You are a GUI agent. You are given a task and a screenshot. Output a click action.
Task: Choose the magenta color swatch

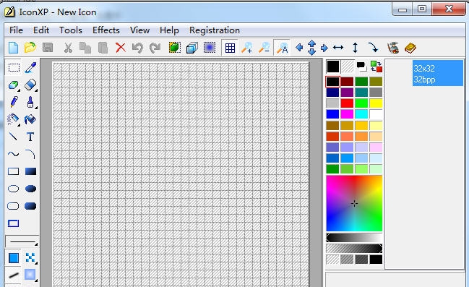click(347, 114)
